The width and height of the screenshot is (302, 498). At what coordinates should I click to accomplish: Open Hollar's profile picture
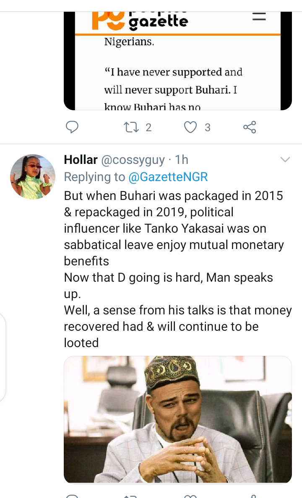coord(33,177)
